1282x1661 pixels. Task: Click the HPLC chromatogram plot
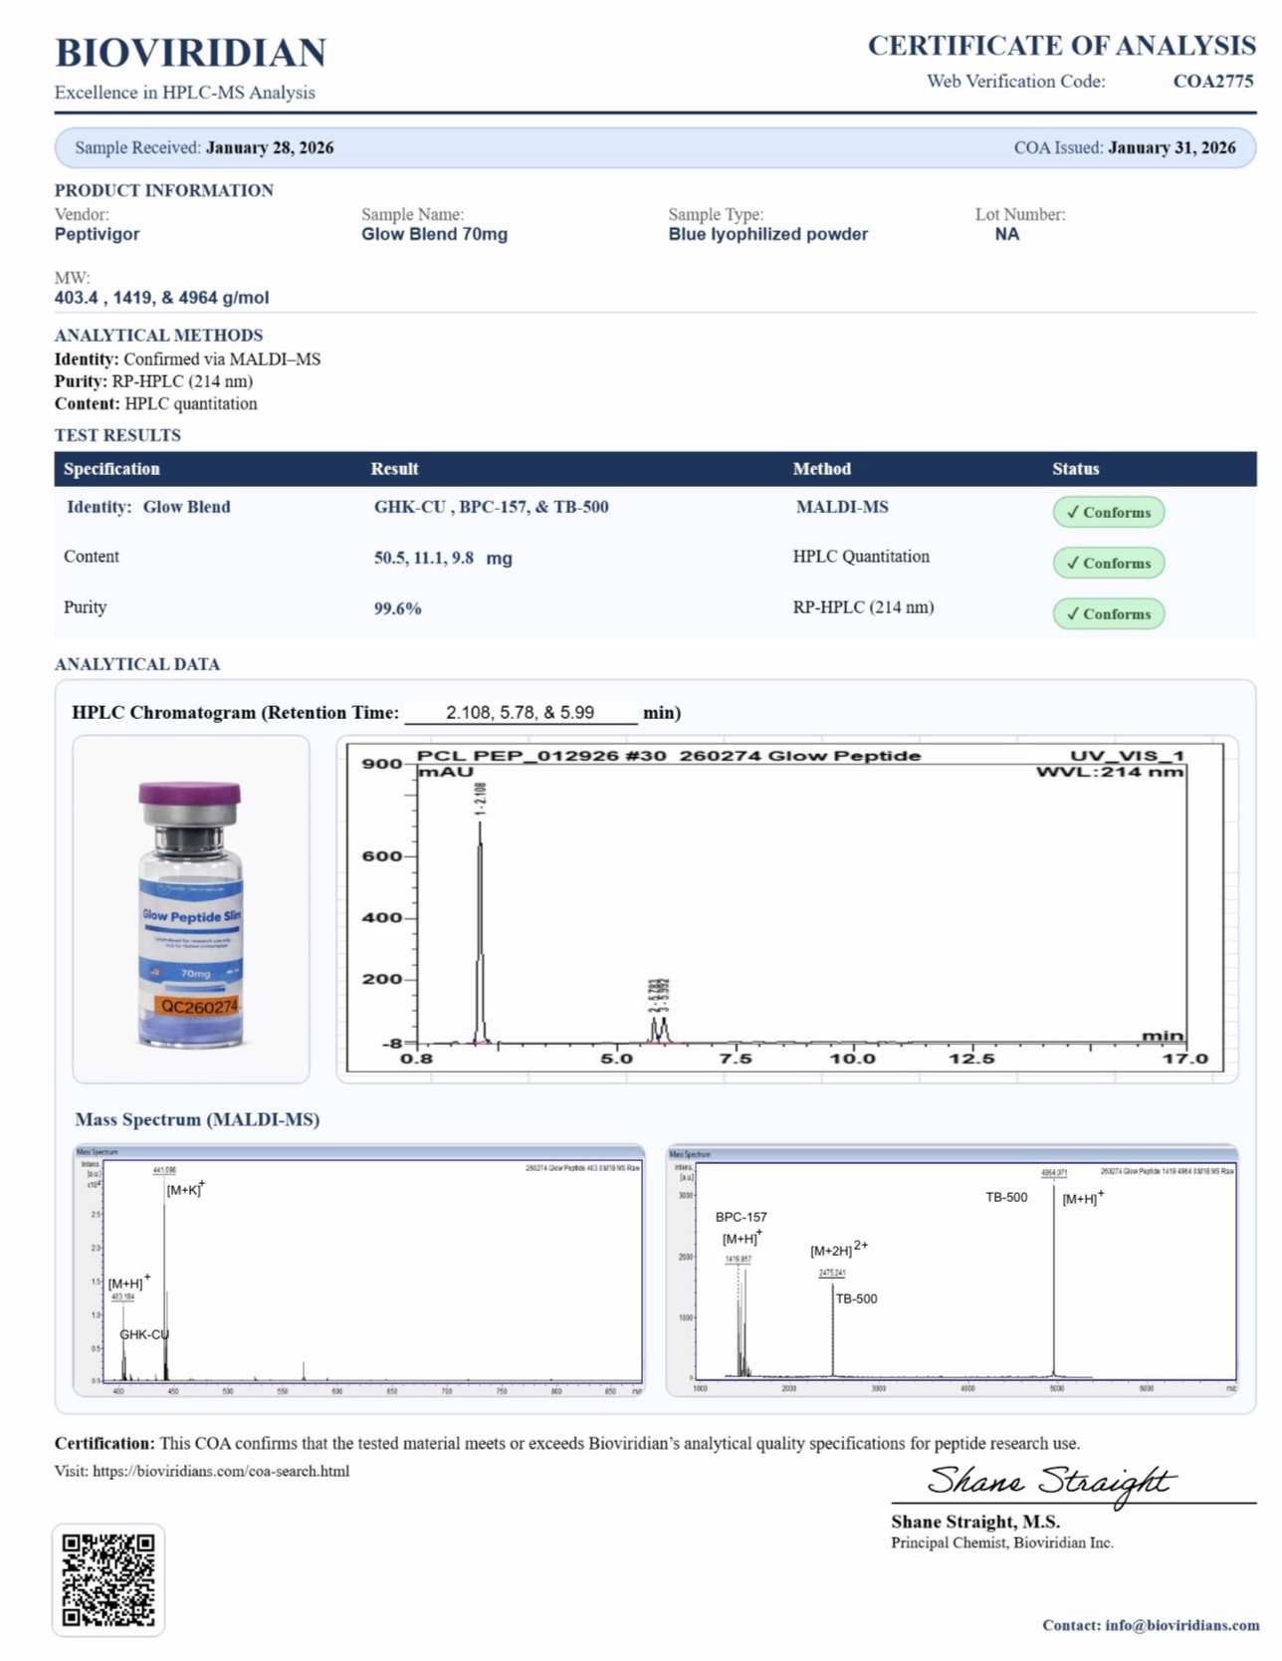pos(786,908)
